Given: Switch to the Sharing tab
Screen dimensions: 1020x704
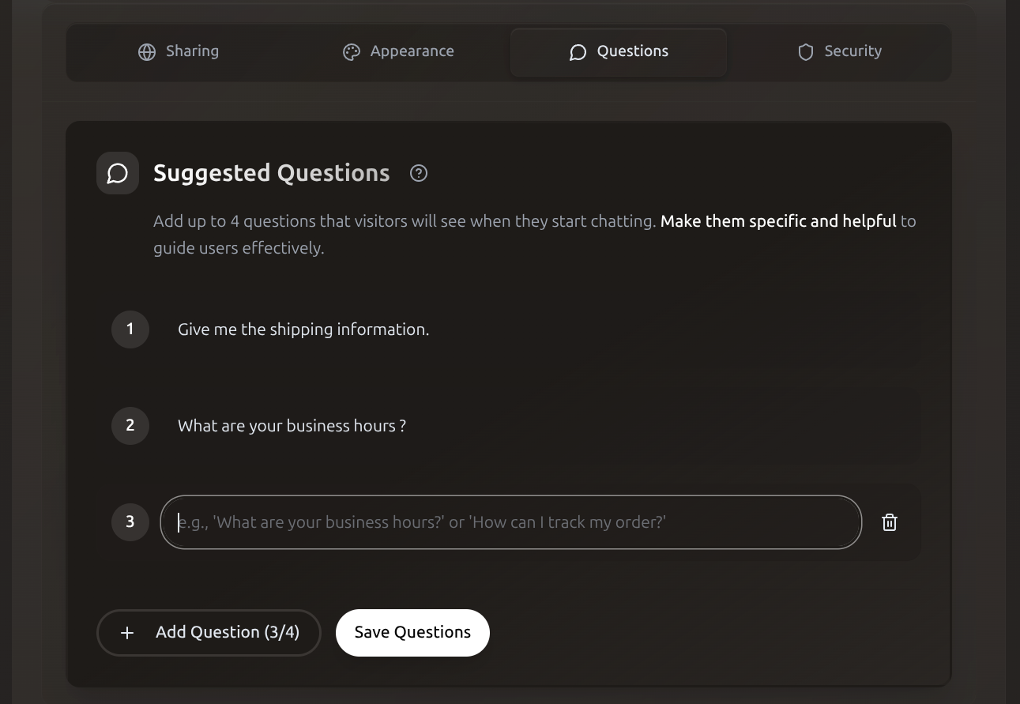Looking at the screenshot, I should (x=179, y=51).
